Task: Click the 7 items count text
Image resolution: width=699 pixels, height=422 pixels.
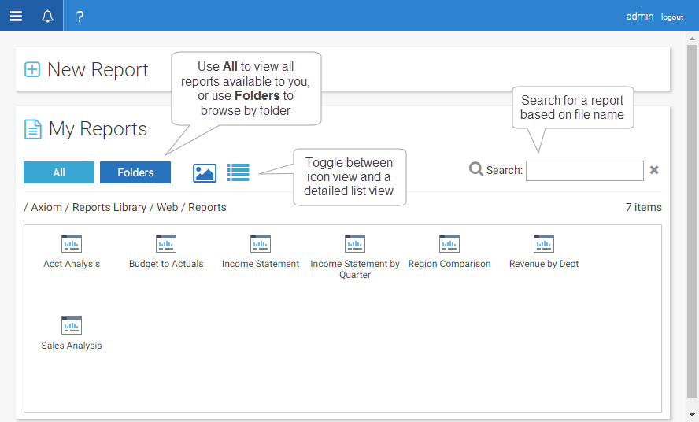Action: click(x=643, y=207)
